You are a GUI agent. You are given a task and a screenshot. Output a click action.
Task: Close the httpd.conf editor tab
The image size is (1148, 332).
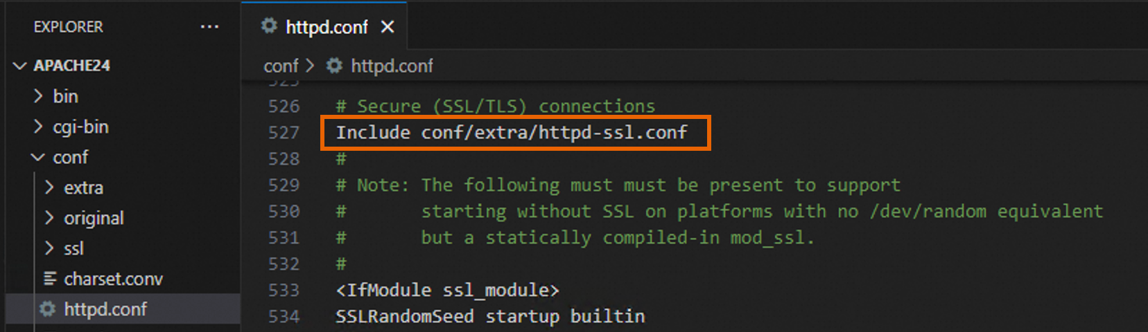tap(388, 27)
